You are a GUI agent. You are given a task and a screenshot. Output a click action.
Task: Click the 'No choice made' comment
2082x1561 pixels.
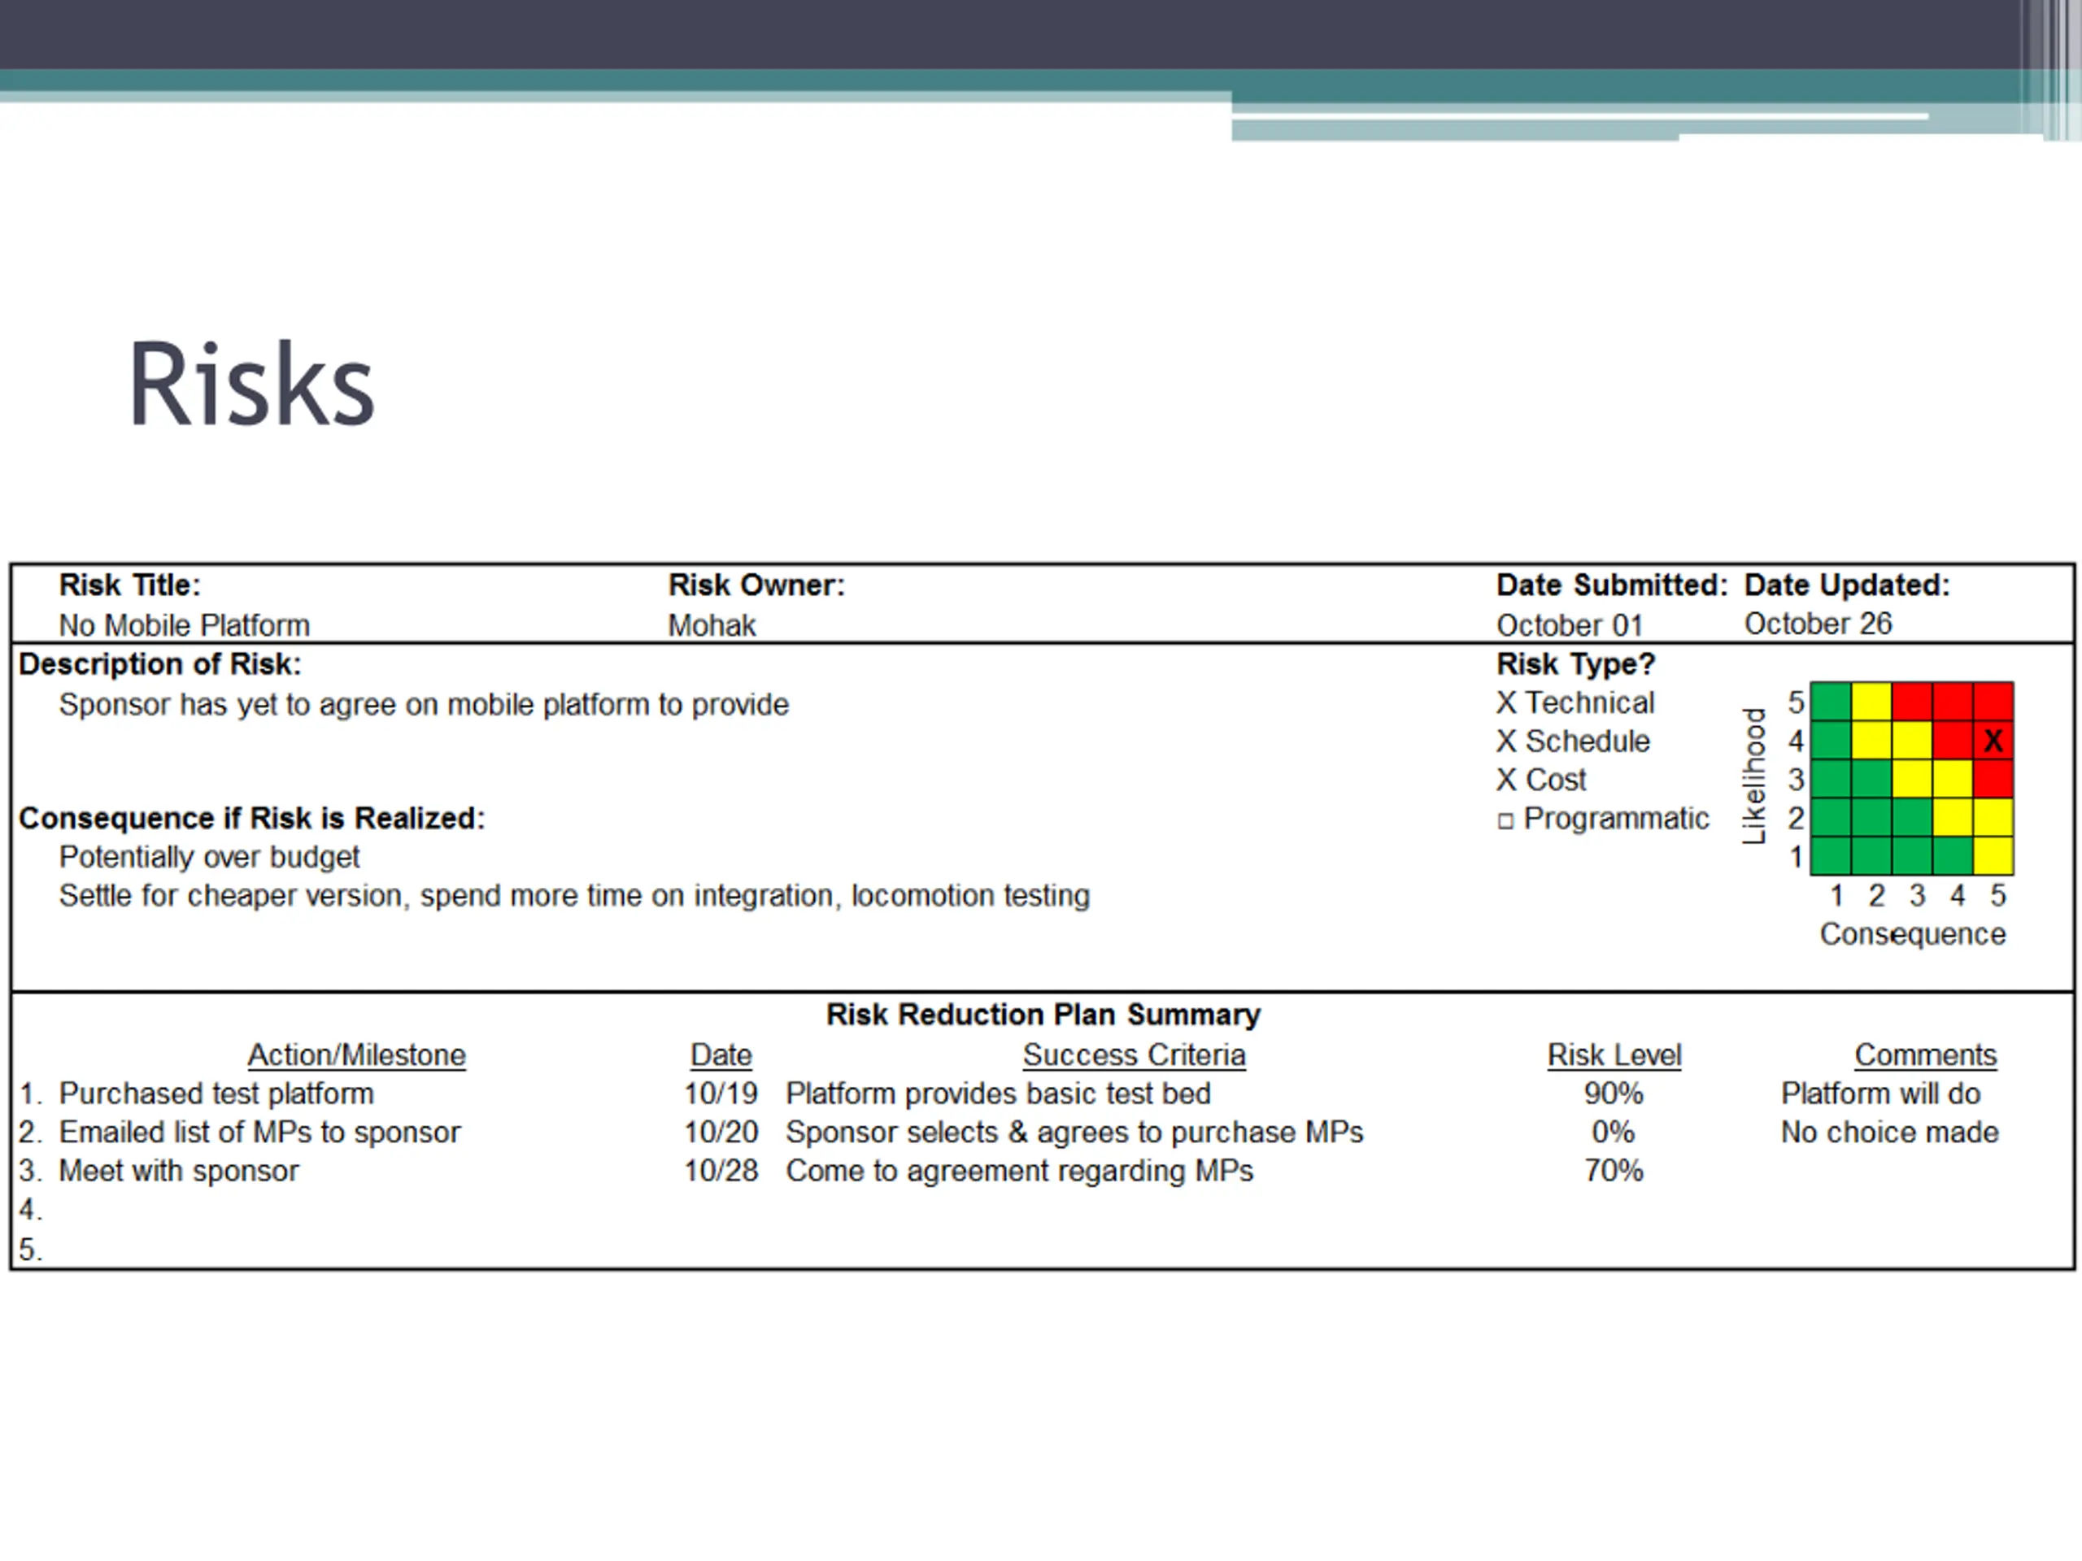[1890, 1132]
